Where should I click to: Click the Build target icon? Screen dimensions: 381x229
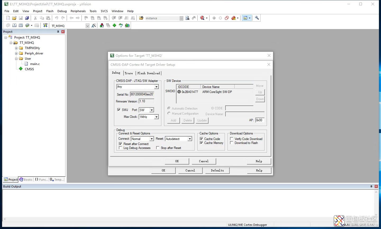point(14,25)
